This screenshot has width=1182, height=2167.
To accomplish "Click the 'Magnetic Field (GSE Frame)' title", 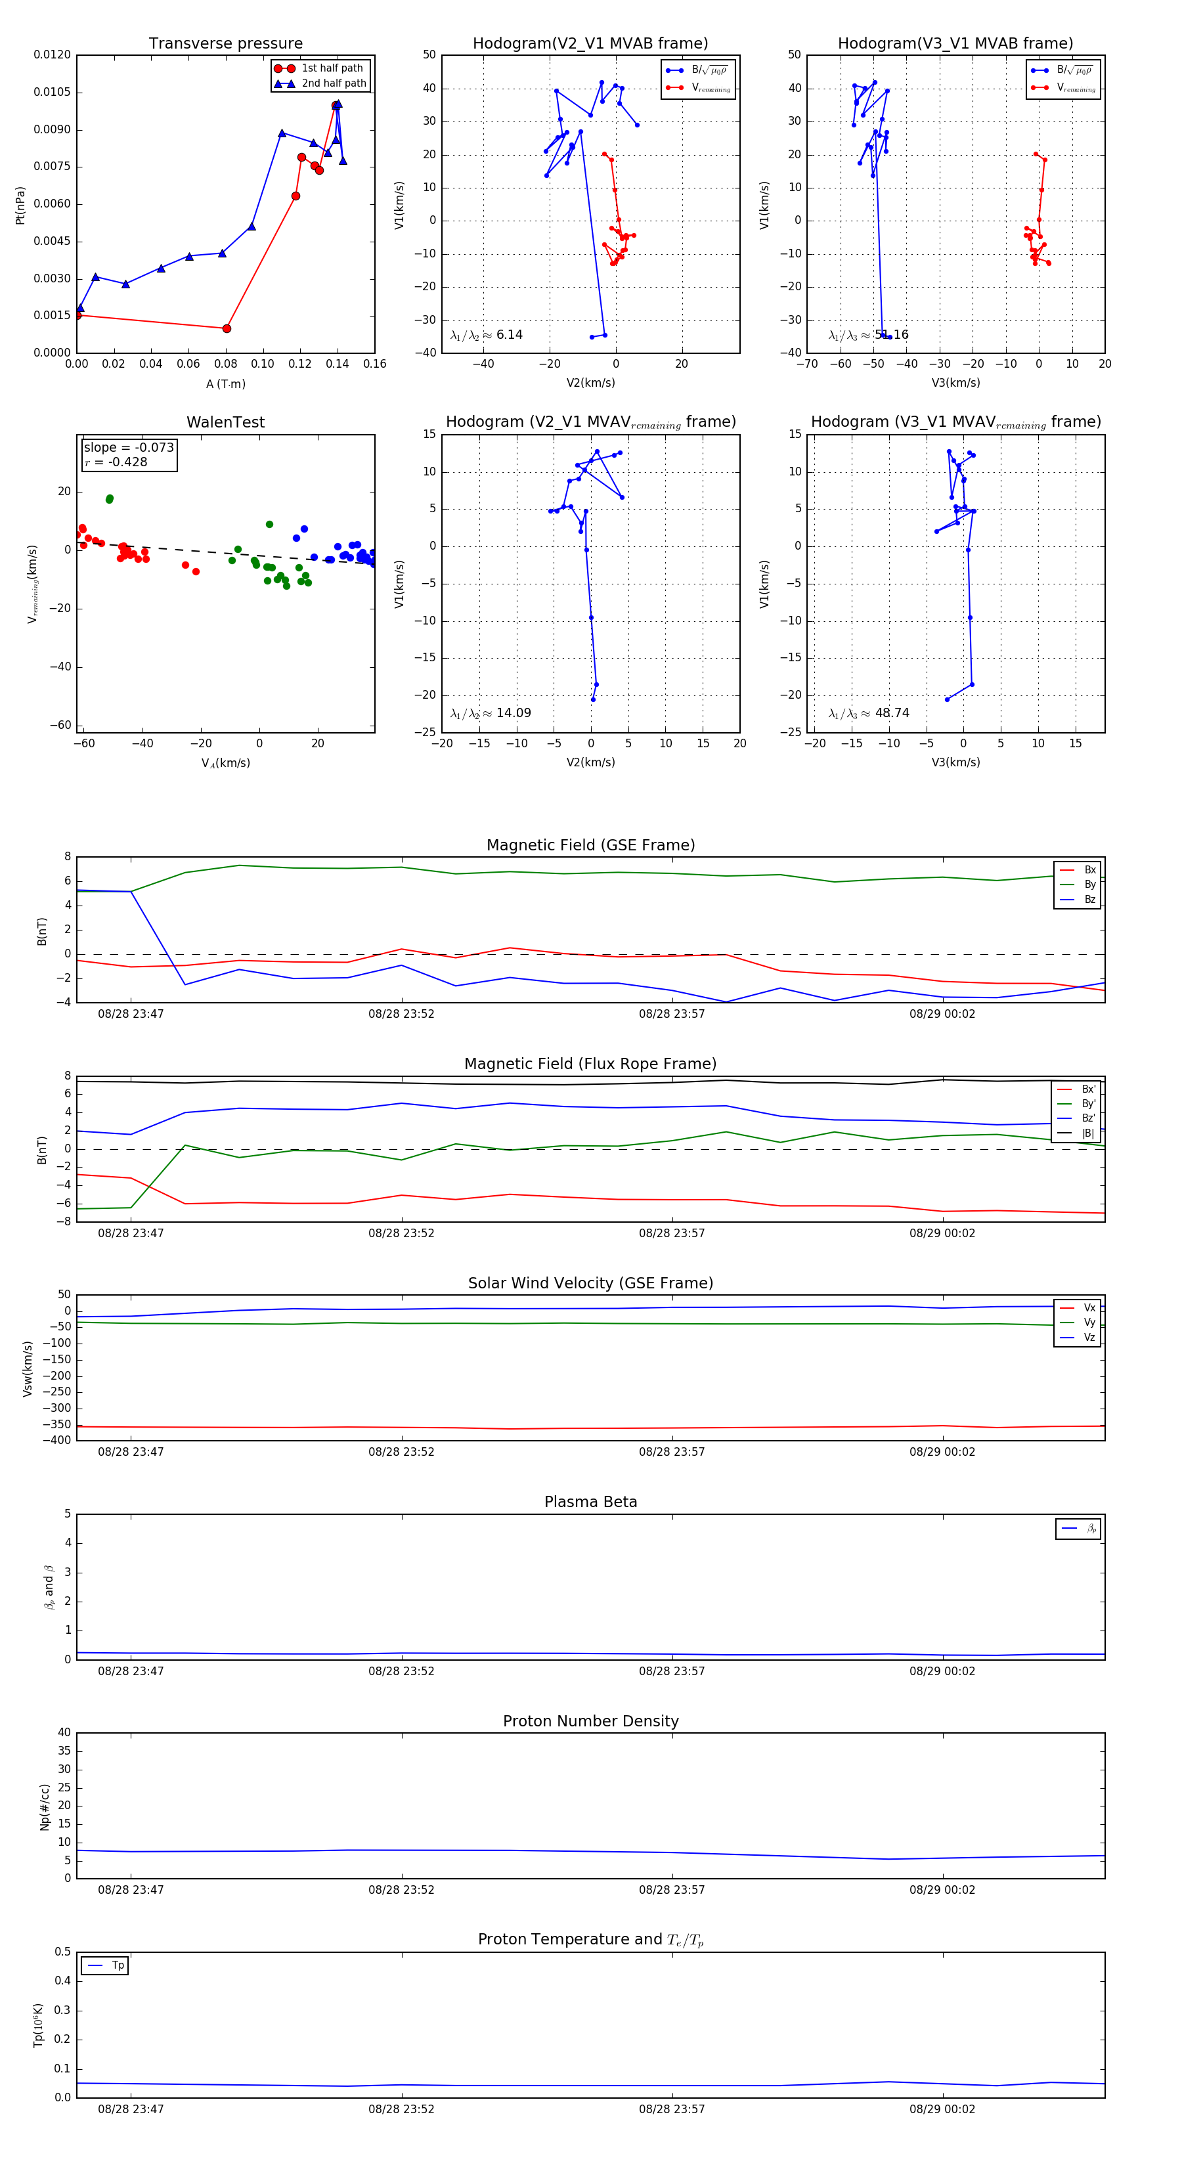I will point(590,845).
